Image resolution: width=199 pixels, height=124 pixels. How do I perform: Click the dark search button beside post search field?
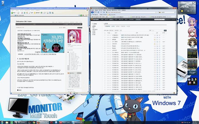coord(165,30)
